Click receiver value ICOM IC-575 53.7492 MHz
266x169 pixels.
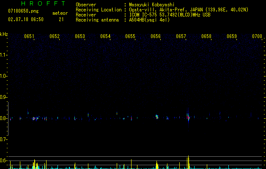click(x=170, y=15)
